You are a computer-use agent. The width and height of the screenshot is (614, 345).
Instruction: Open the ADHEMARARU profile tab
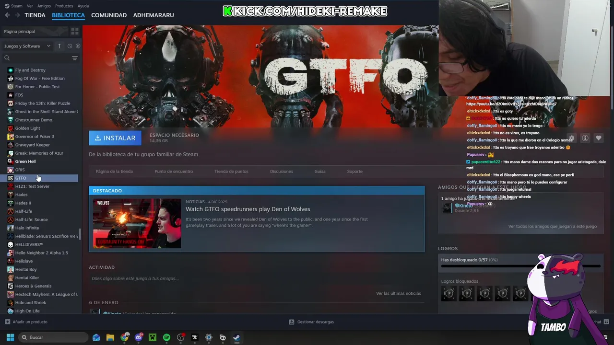click(x=153, y=15)
